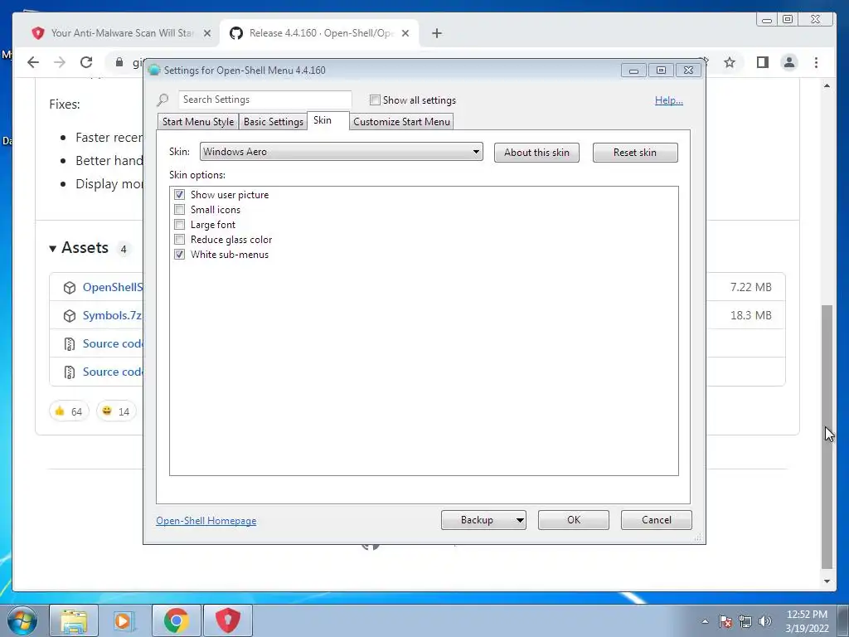Open Windows Media Player taskbar icon
849x637 pixels.
click(x=124, y=620)
